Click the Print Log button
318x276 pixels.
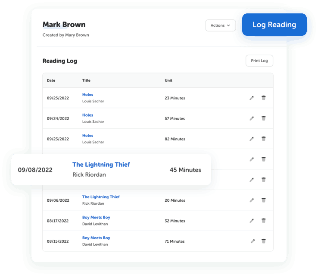(259, 61)
